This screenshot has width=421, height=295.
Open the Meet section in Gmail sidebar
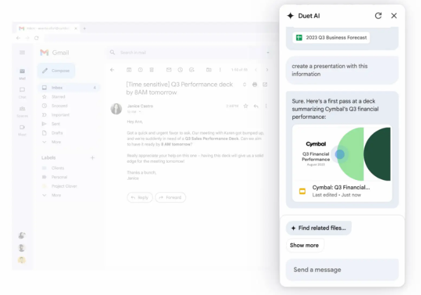point(22,130)
